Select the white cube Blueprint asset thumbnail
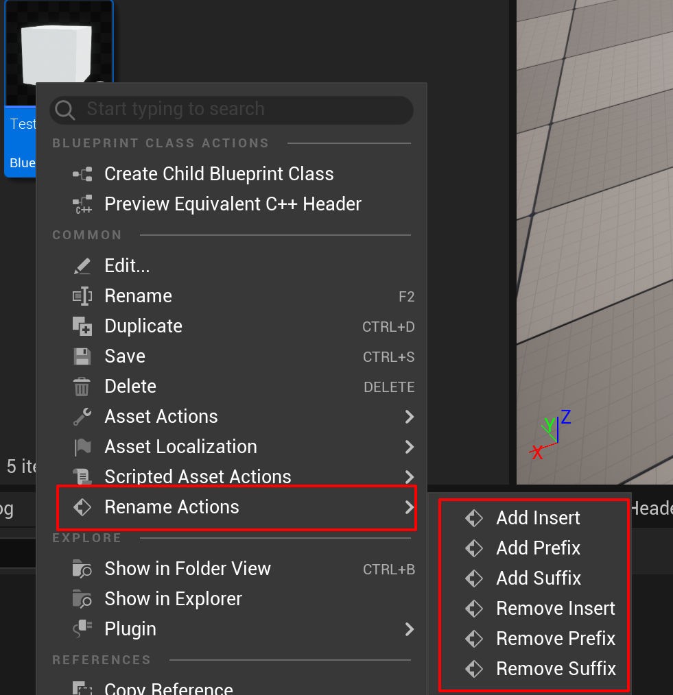The image size is (673, 695). pyautogui.click(x=58, y=53)
